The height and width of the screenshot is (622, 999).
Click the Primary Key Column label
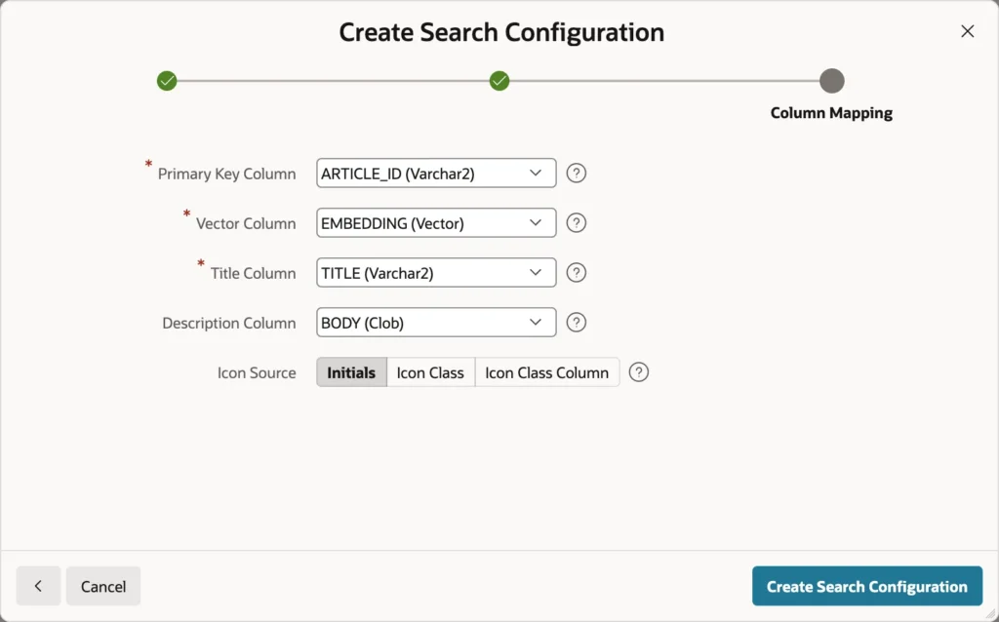(226, 174)
